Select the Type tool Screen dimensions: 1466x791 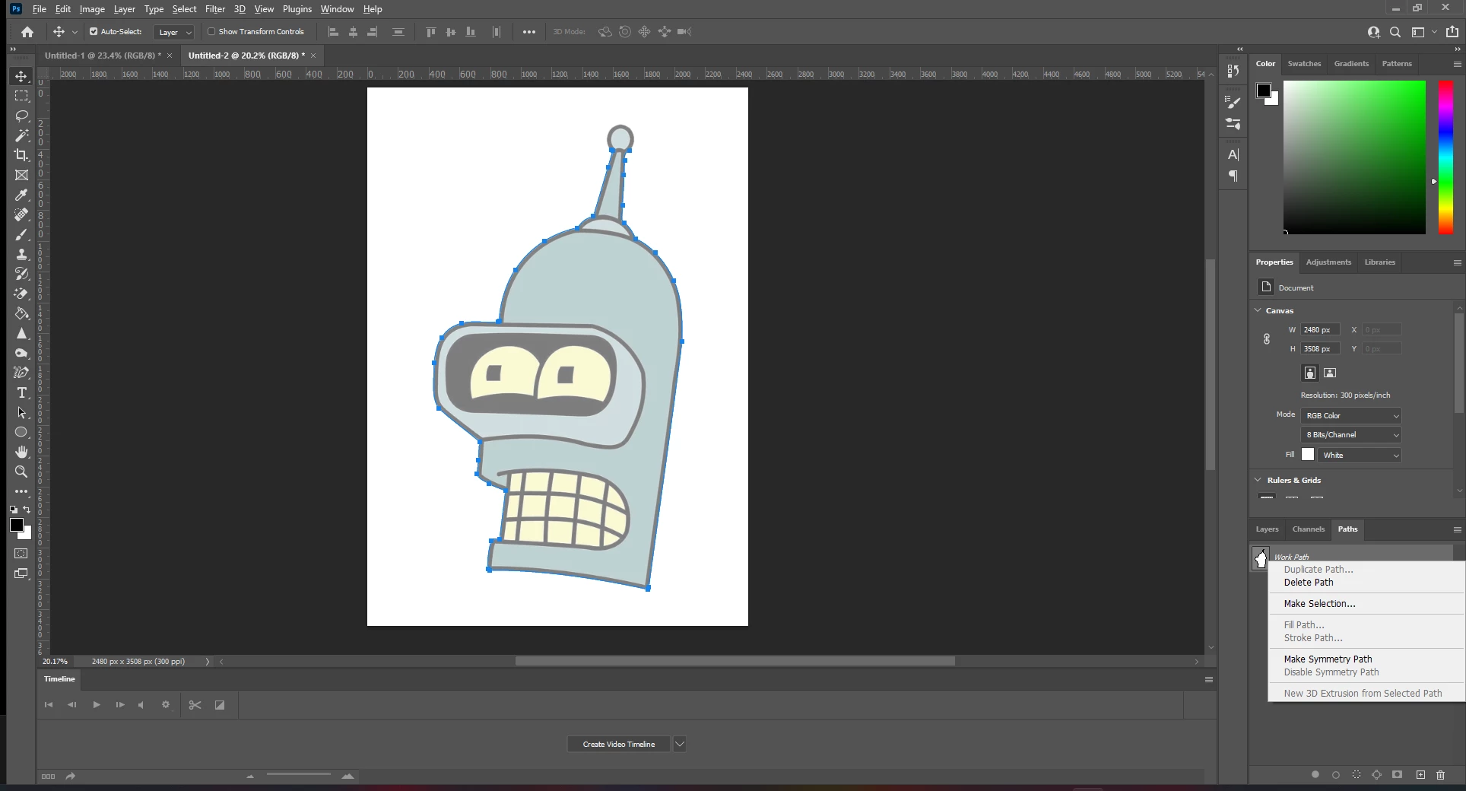[x=21, y=392]
